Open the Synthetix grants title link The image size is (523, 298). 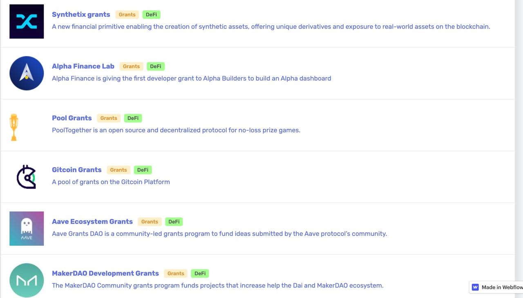[81, 14]
